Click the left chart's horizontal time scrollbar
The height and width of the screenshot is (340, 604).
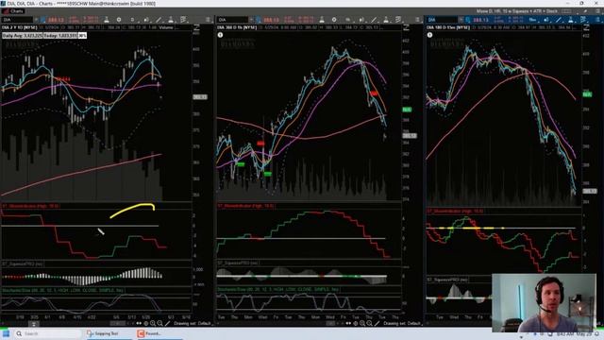[117, 323]
